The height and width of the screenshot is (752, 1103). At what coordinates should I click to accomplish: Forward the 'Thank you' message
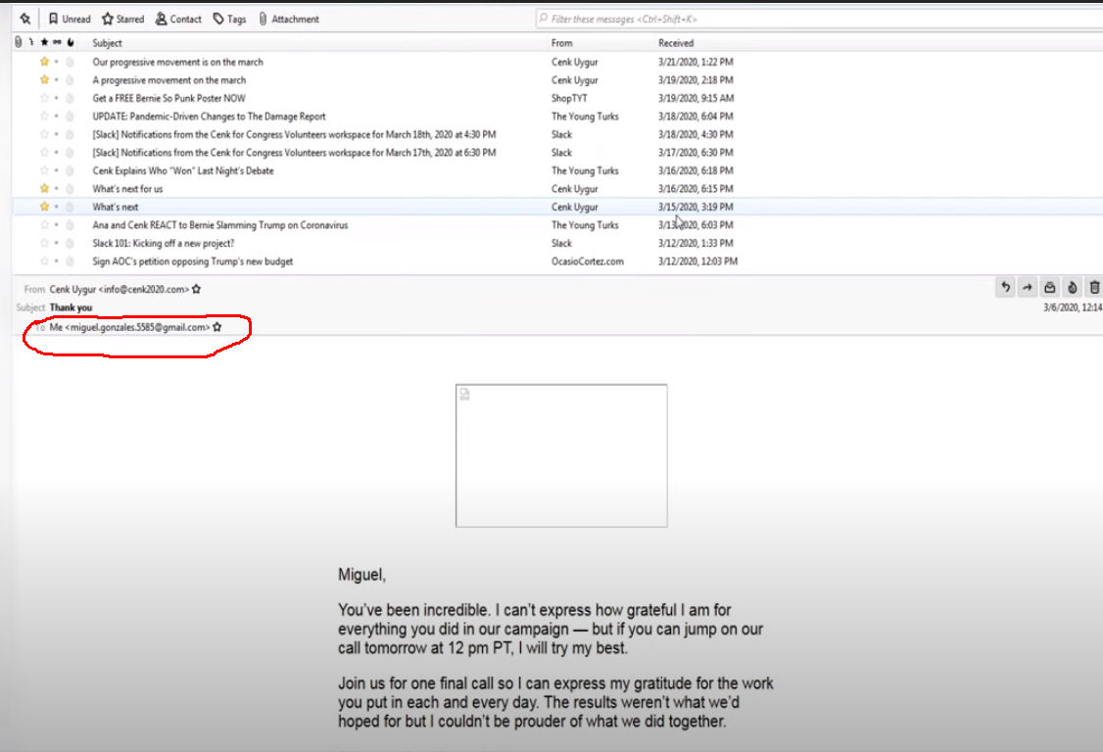(1028, 287)
